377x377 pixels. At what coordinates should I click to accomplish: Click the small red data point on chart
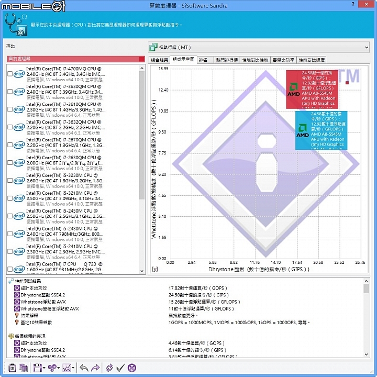[347, 83]
